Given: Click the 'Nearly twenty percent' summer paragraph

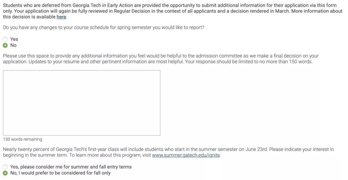Looking at the screenshot, I should (168, 152).
